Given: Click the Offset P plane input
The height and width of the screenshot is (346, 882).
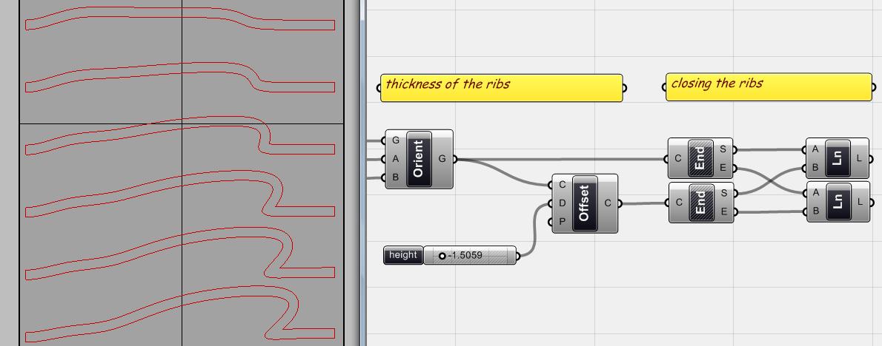Looking at the screenshot, I should click(x=561, y=222).
